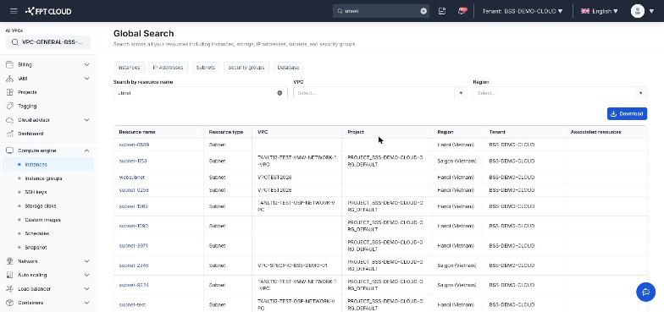Switch to the Security groups tab

coord(246,68)
